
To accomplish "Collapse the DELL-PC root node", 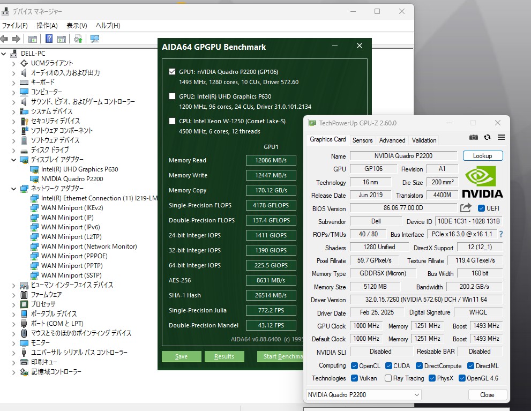I will (4, 54).
